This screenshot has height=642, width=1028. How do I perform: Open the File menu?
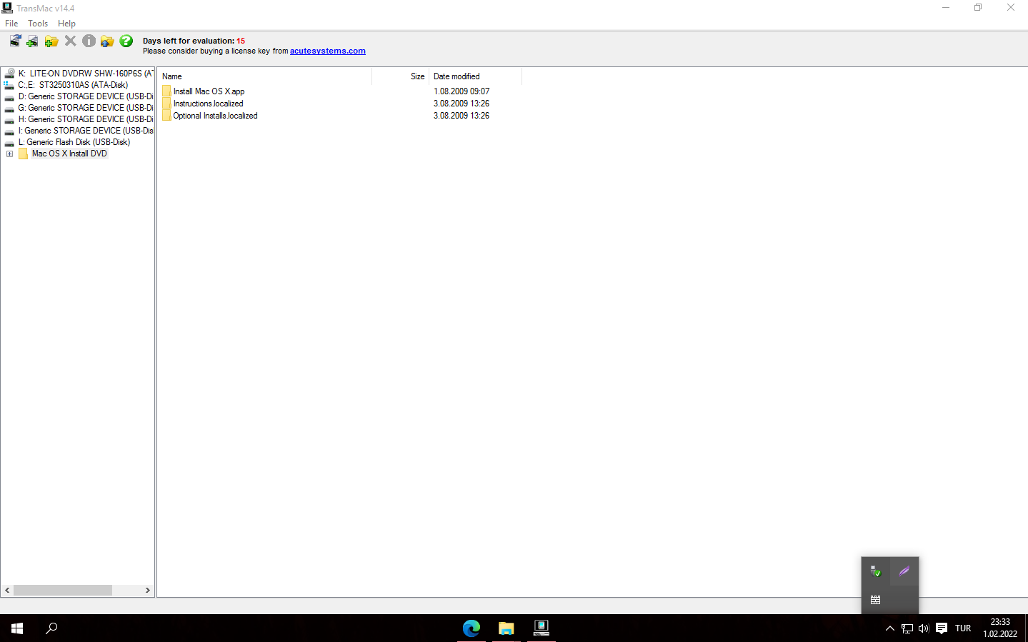click(x=11, y=24)
